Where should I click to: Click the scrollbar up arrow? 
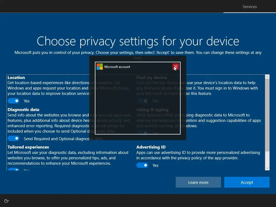[x=267, y=77]
